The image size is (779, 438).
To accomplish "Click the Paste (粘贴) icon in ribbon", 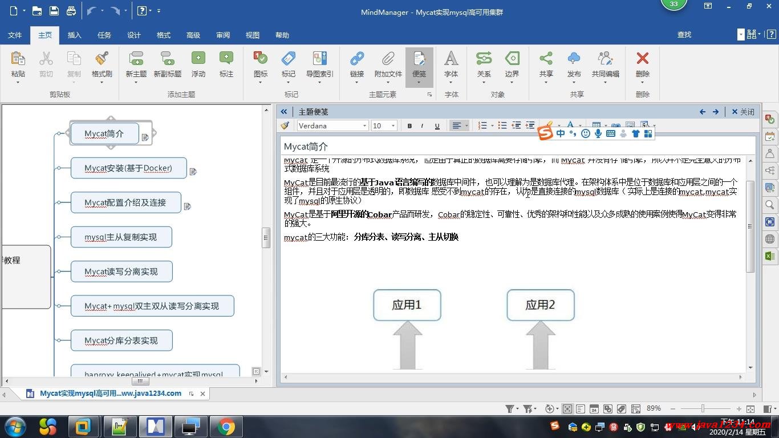I will (x=18, y=58).
